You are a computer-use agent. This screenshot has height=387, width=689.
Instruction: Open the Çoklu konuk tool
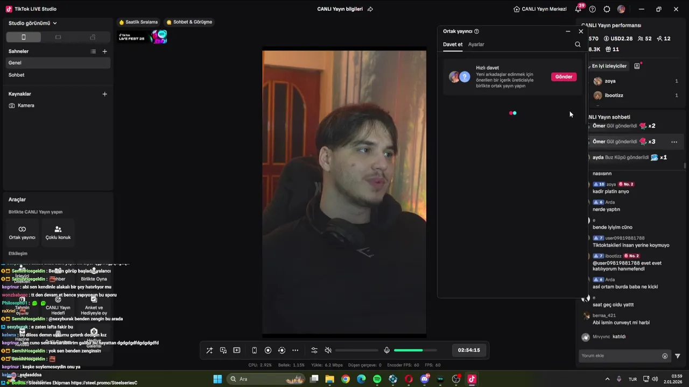(x=58, y=232)
